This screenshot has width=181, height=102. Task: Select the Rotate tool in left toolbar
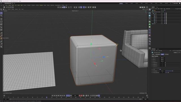[x=1, y=22]
